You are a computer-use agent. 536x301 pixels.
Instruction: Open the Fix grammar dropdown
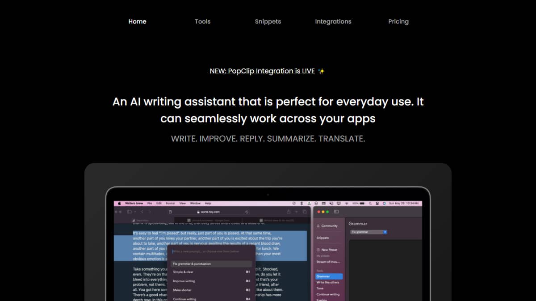(x=368, y=232)
